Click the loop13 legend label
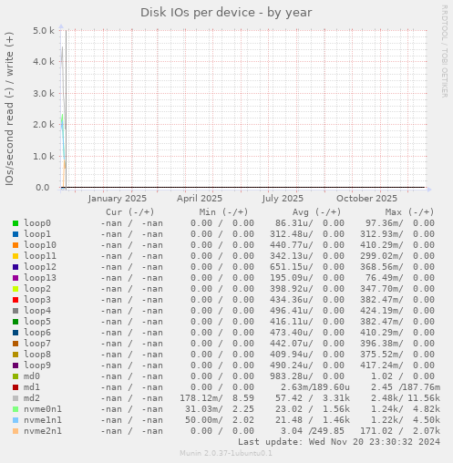The width and height of the screenshot is (453, 463). [x=40, y=278]
